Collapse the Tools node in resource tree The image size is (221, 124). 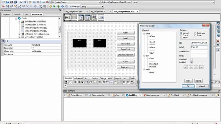point(16,19)
